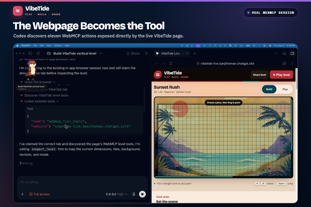Image resolution: width=311 pixels, height=207 pixels.
Task: Click the teal horizontal scrollbar under the level canvas
Action: (x=194, y=177)
